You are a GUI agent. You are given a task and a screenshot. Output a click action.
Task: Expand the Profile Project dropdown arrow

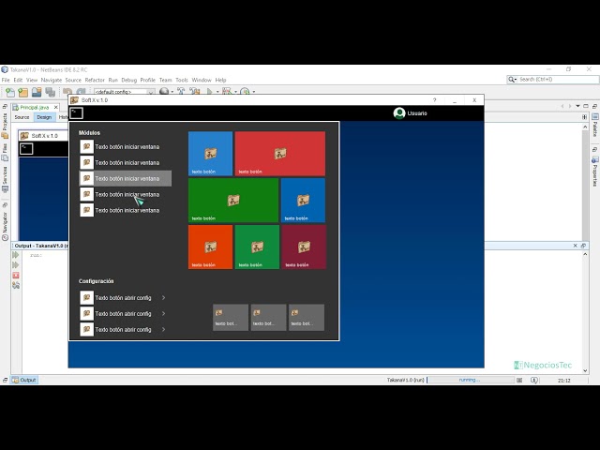coord(253,92)
